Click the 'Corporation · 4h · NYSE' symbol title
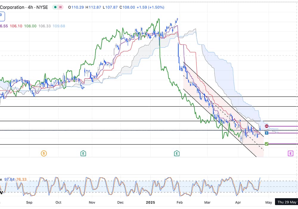 [x=24, y=7]
